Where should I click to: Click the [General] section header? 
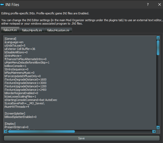pos(10,39)
